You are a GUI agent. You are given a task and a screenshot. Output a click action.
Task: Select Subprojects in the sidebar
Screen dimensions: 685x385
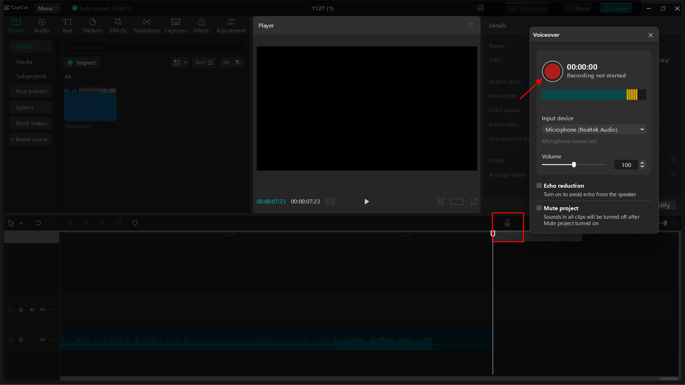coord(31,77)
